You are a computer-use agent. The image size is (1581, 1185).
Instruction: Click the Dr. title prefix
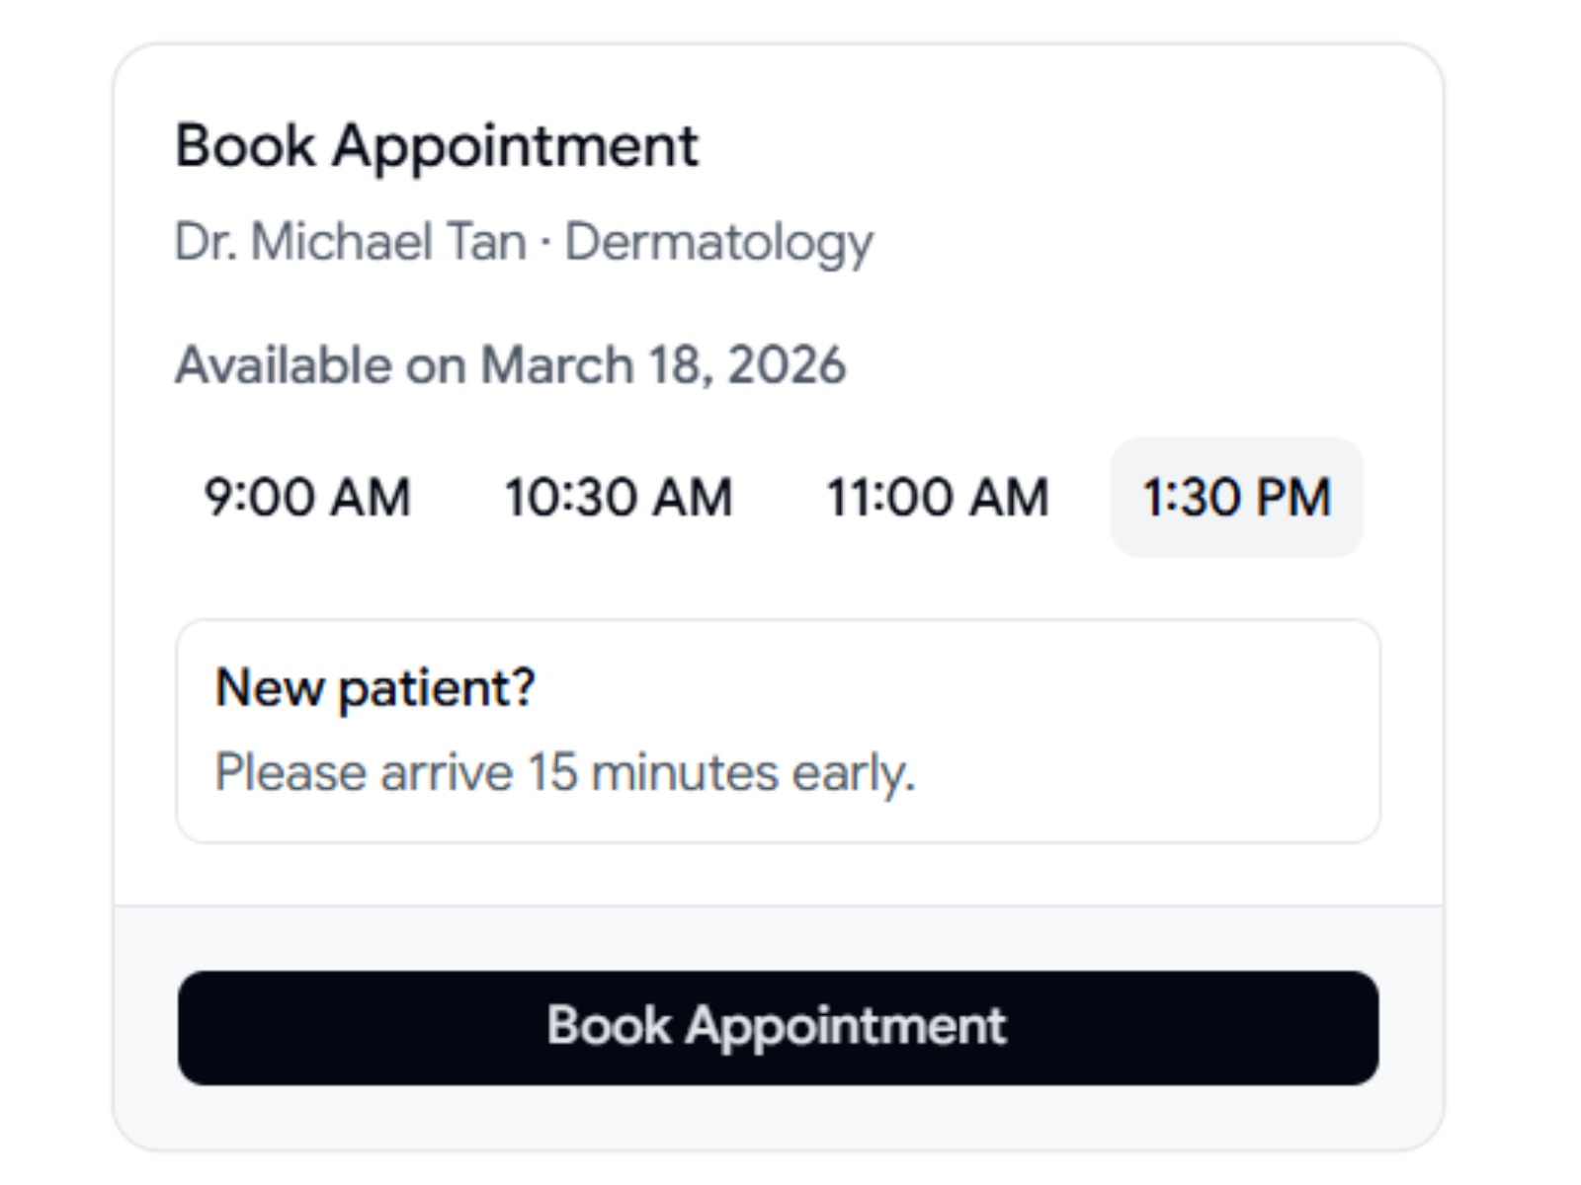pos(206,242)
